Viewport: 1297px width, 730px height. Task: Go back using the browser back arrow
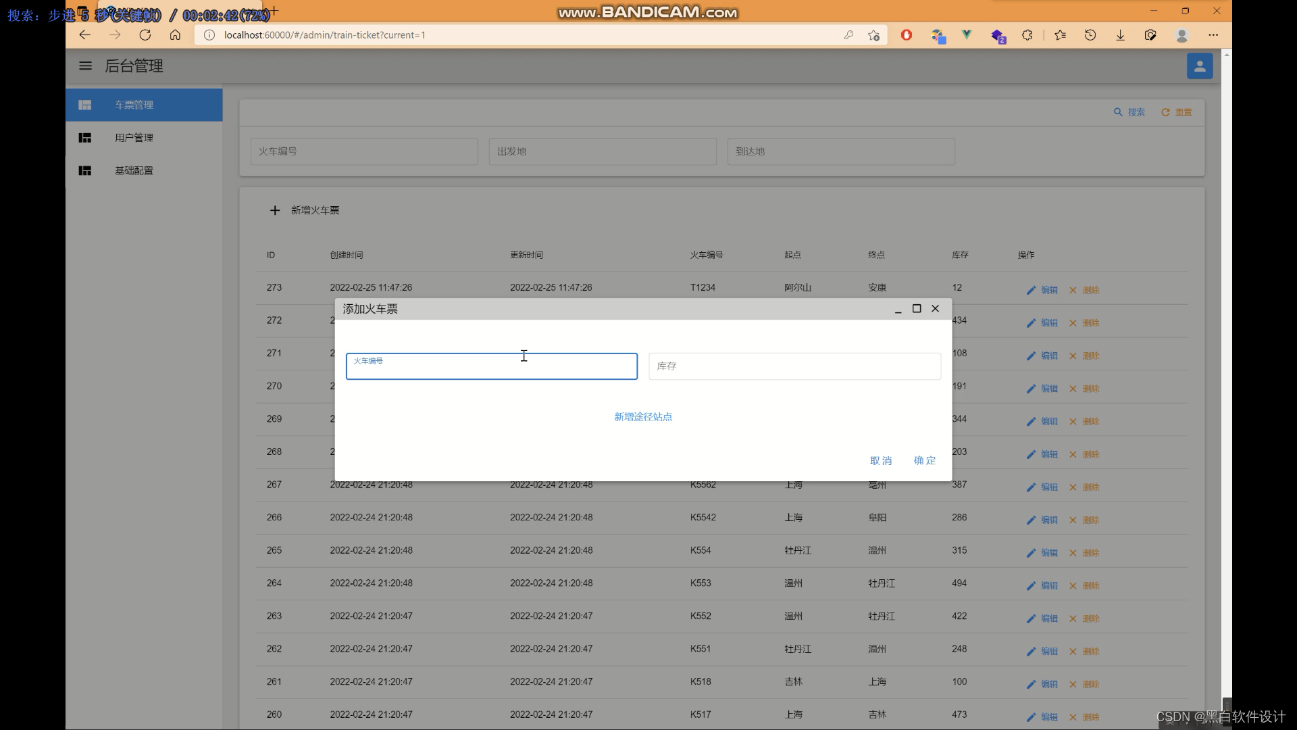tap(84, 35)
